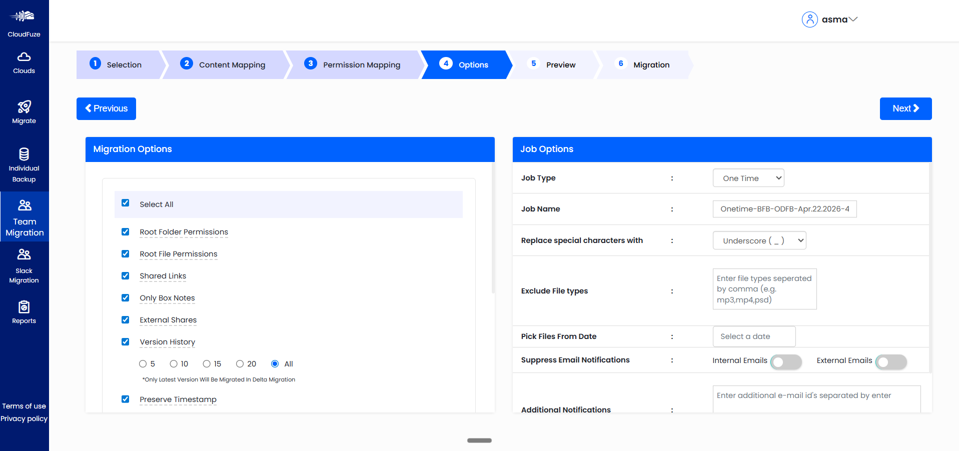Open the Clouds section from sidebar
This screenshot has width=959, height=451.
24,63
